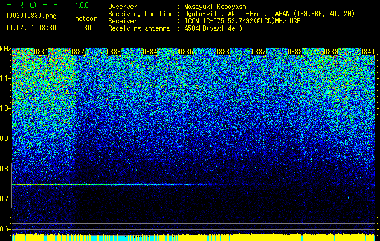Click the 0840 time marker
380x241 pixels.
[367, 52]
